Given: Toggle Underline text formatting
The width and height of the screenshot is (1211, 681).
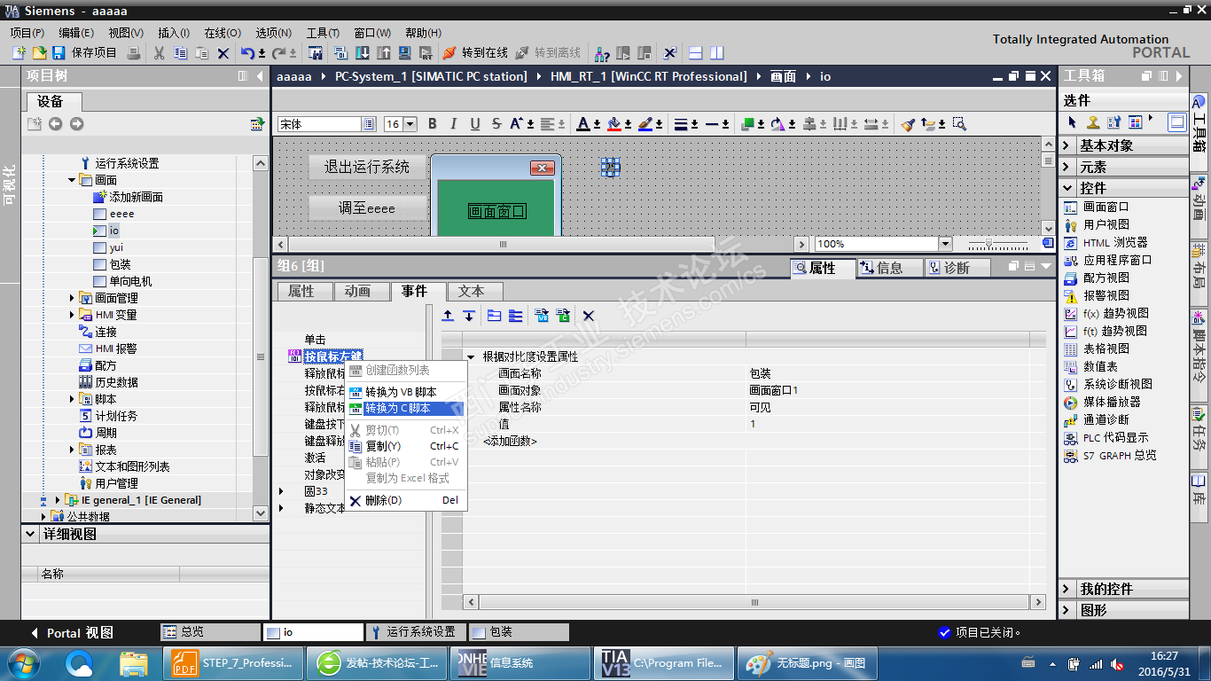Looking at the screenshot, I should point(475,124).
